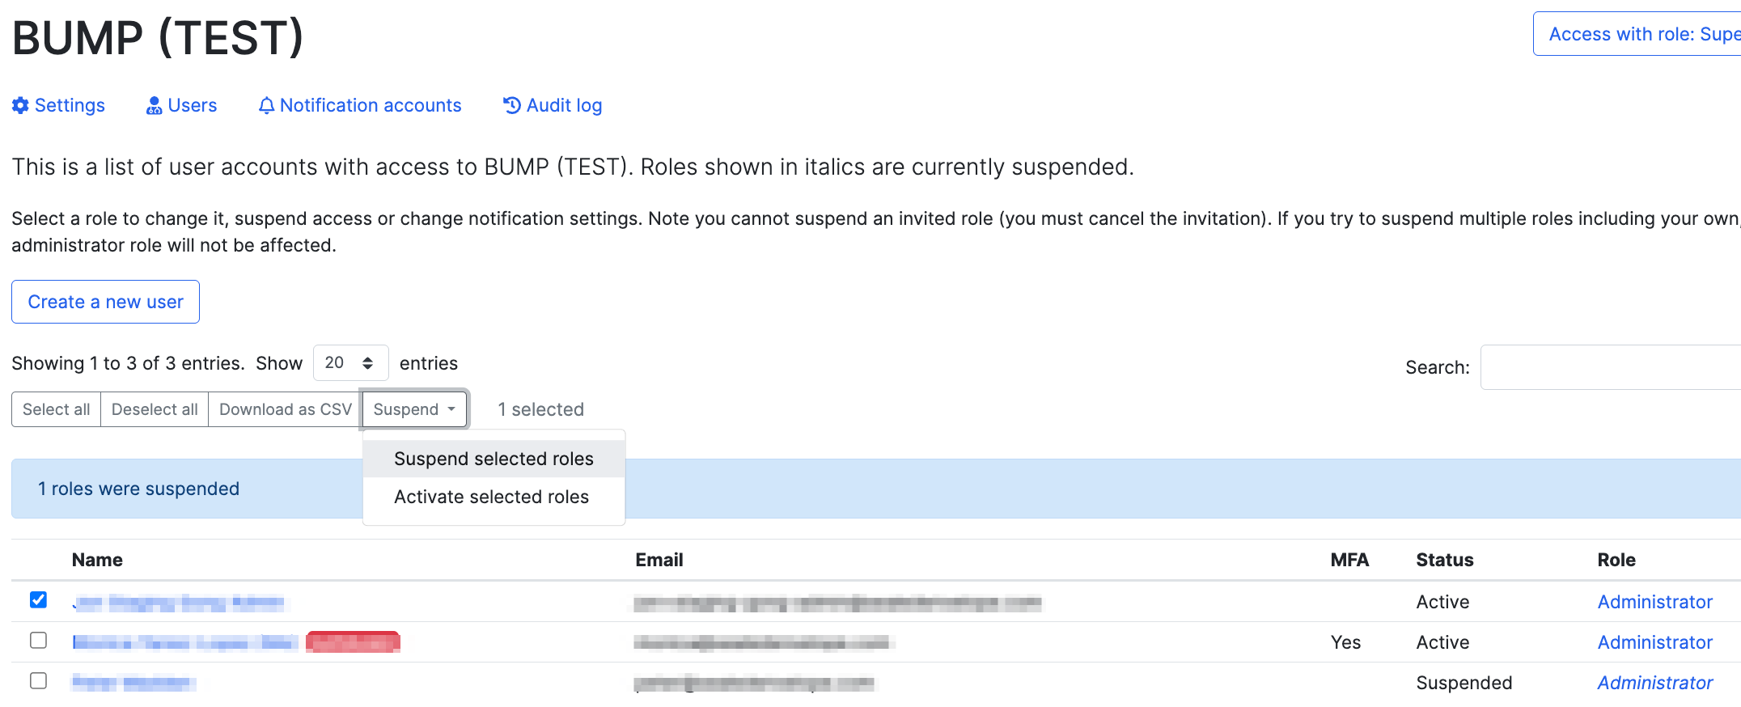Open the italic suspended Administrator role link
Screen dimensions: 1741x707
[x=1654, y=683]
